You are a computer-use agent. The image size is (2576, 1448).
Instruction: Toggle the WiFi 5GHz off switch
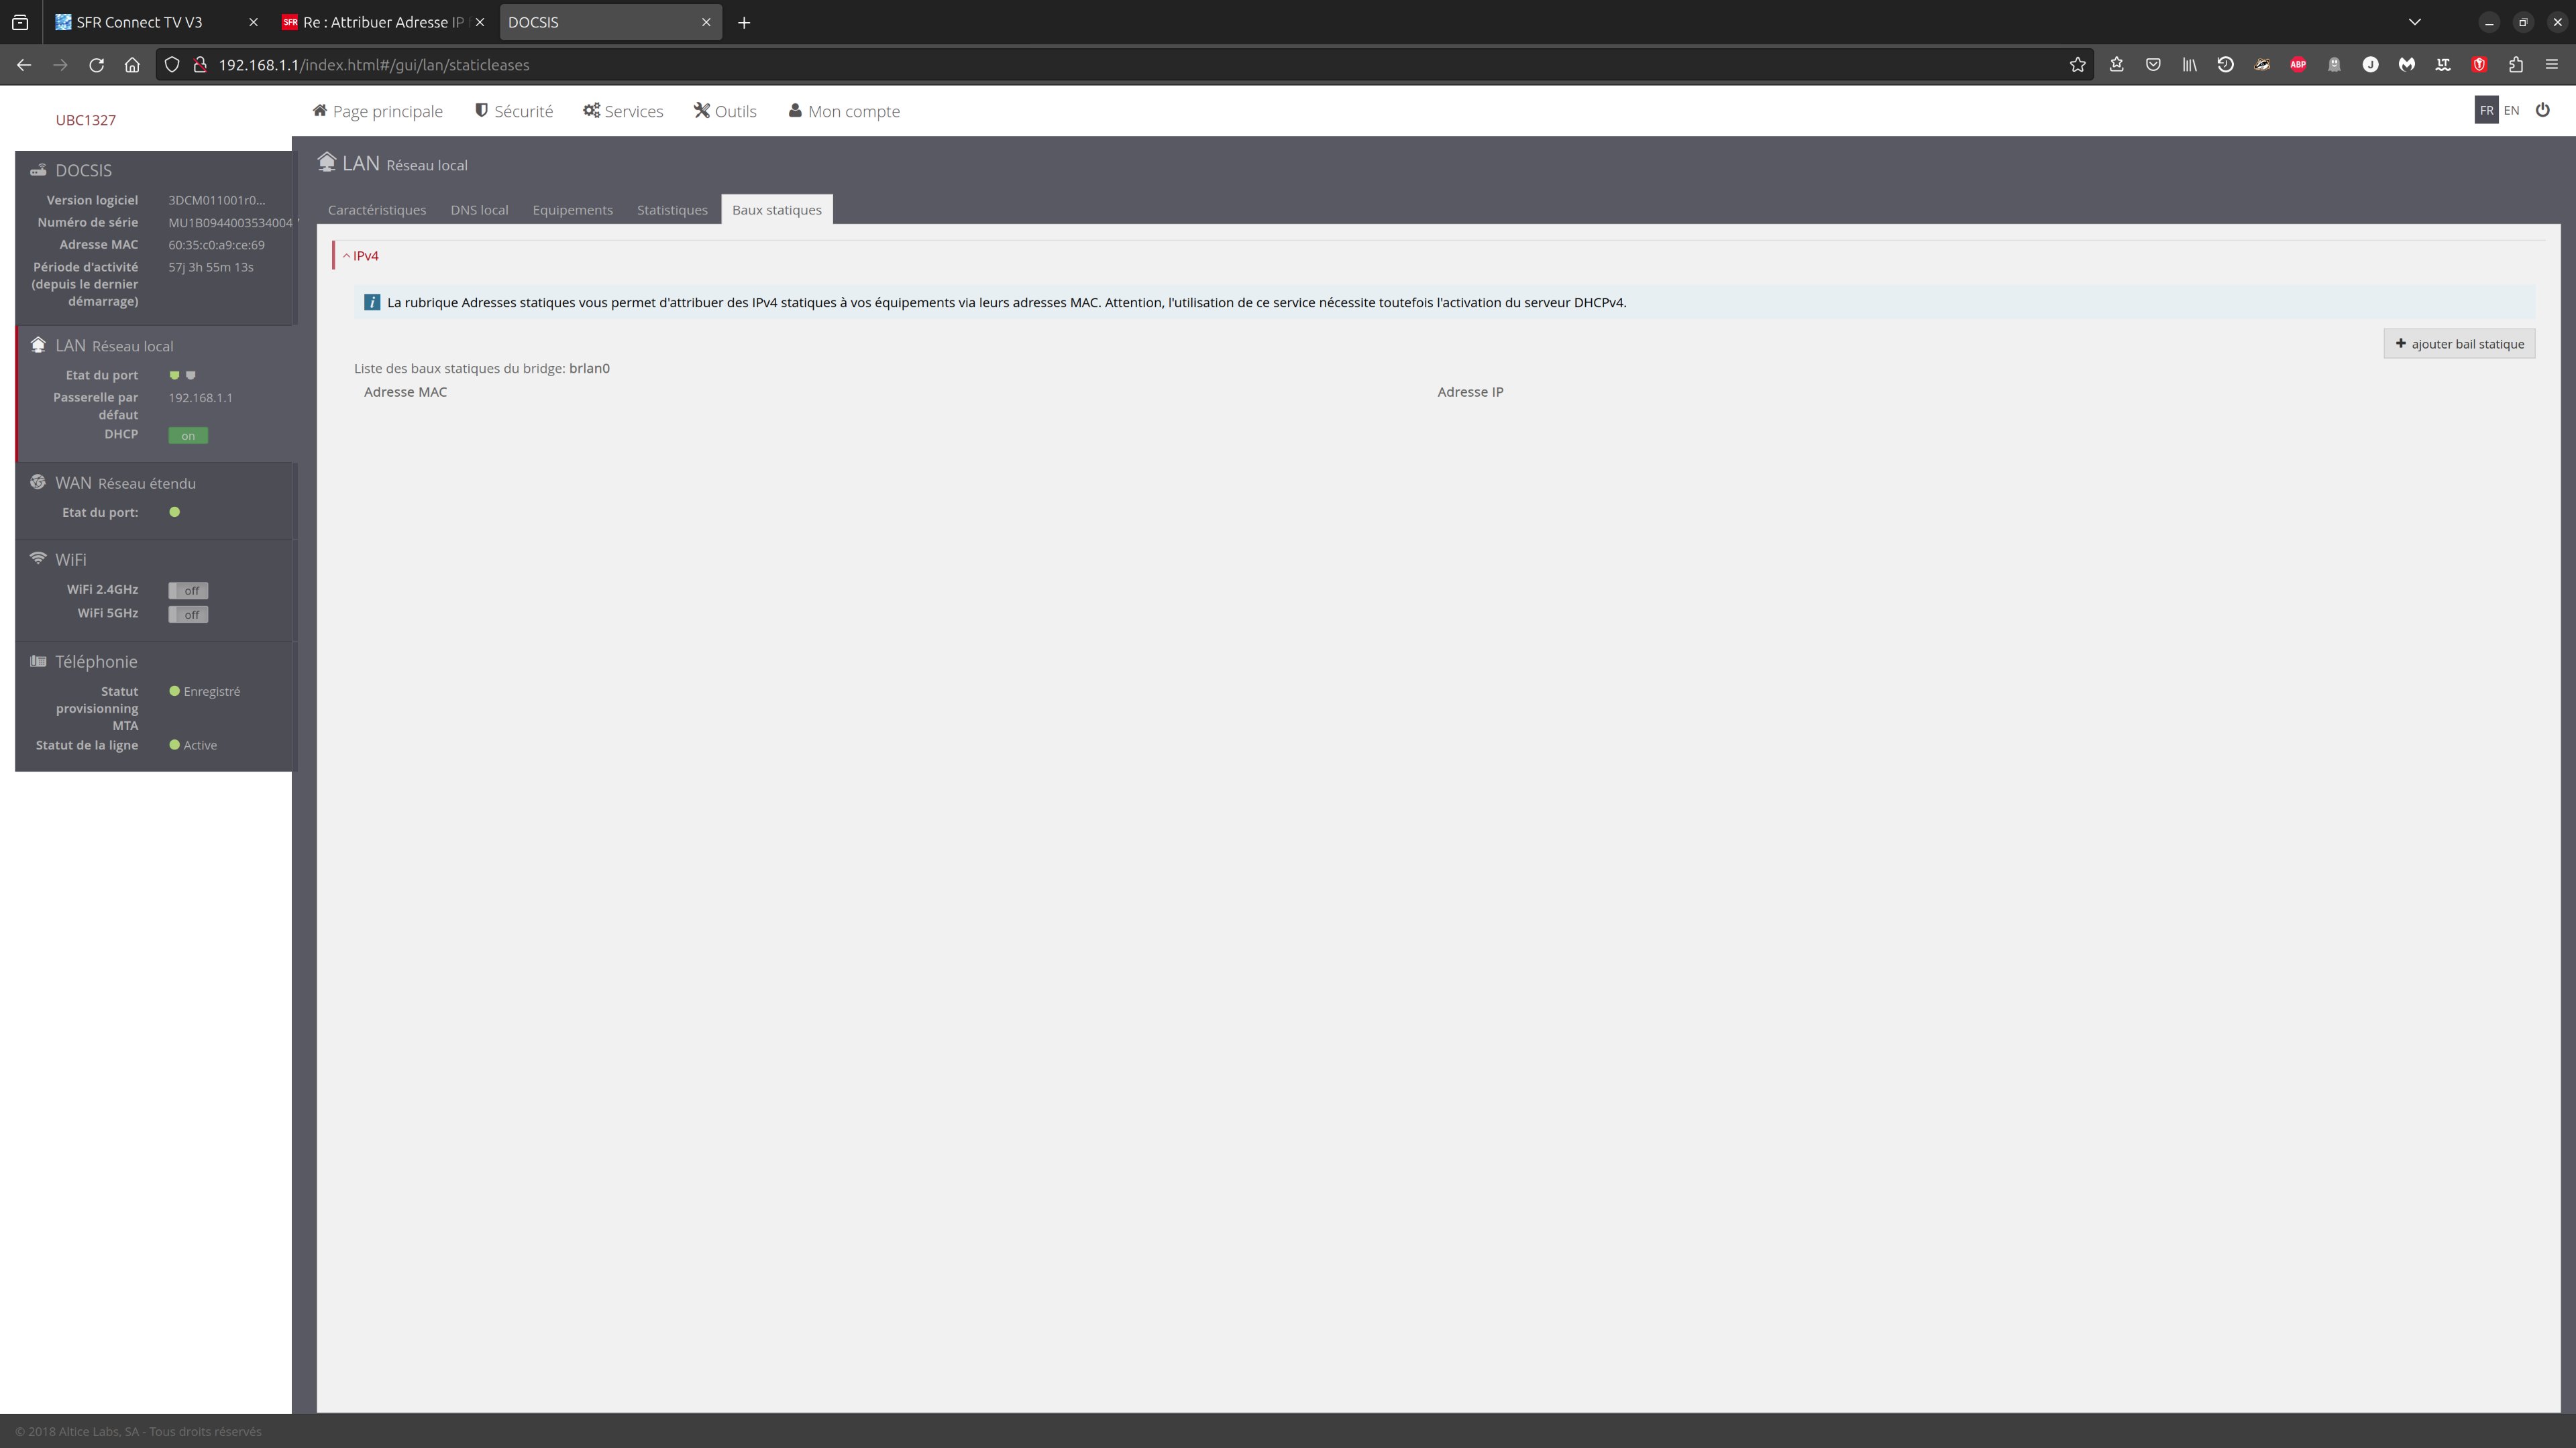click(x=188, y=615)
